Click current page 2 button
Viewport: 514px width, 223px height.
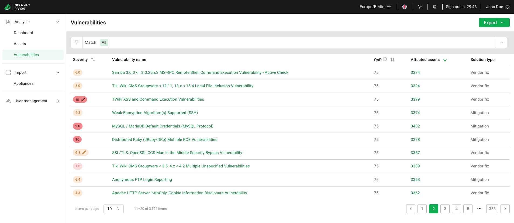tap(434, 209)
